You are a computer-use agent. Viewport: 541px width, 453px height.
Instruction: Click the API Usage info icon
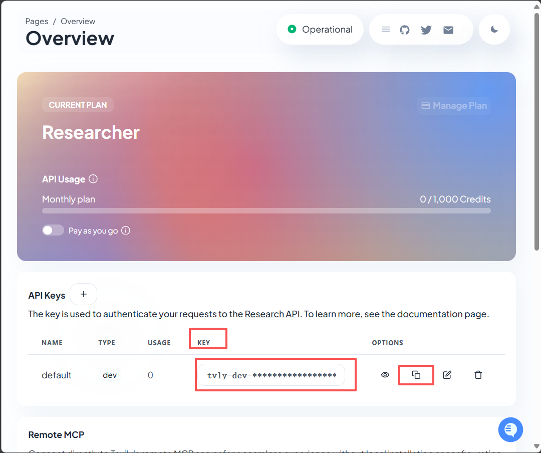93,179
